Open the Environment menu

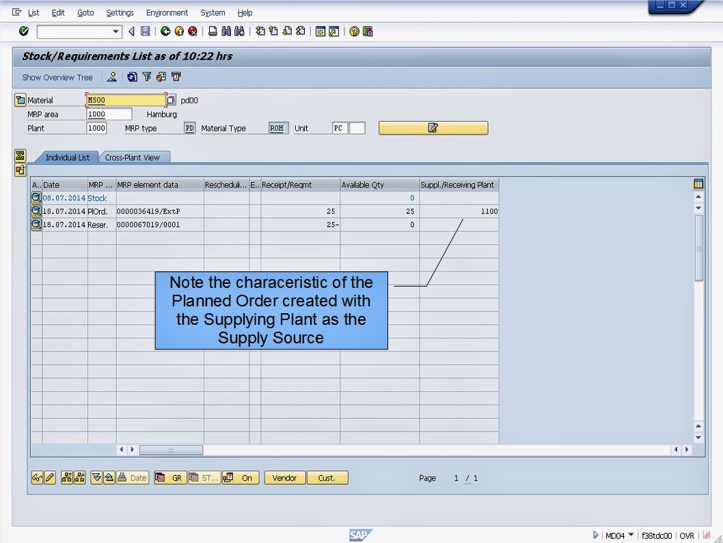[167, 12]
